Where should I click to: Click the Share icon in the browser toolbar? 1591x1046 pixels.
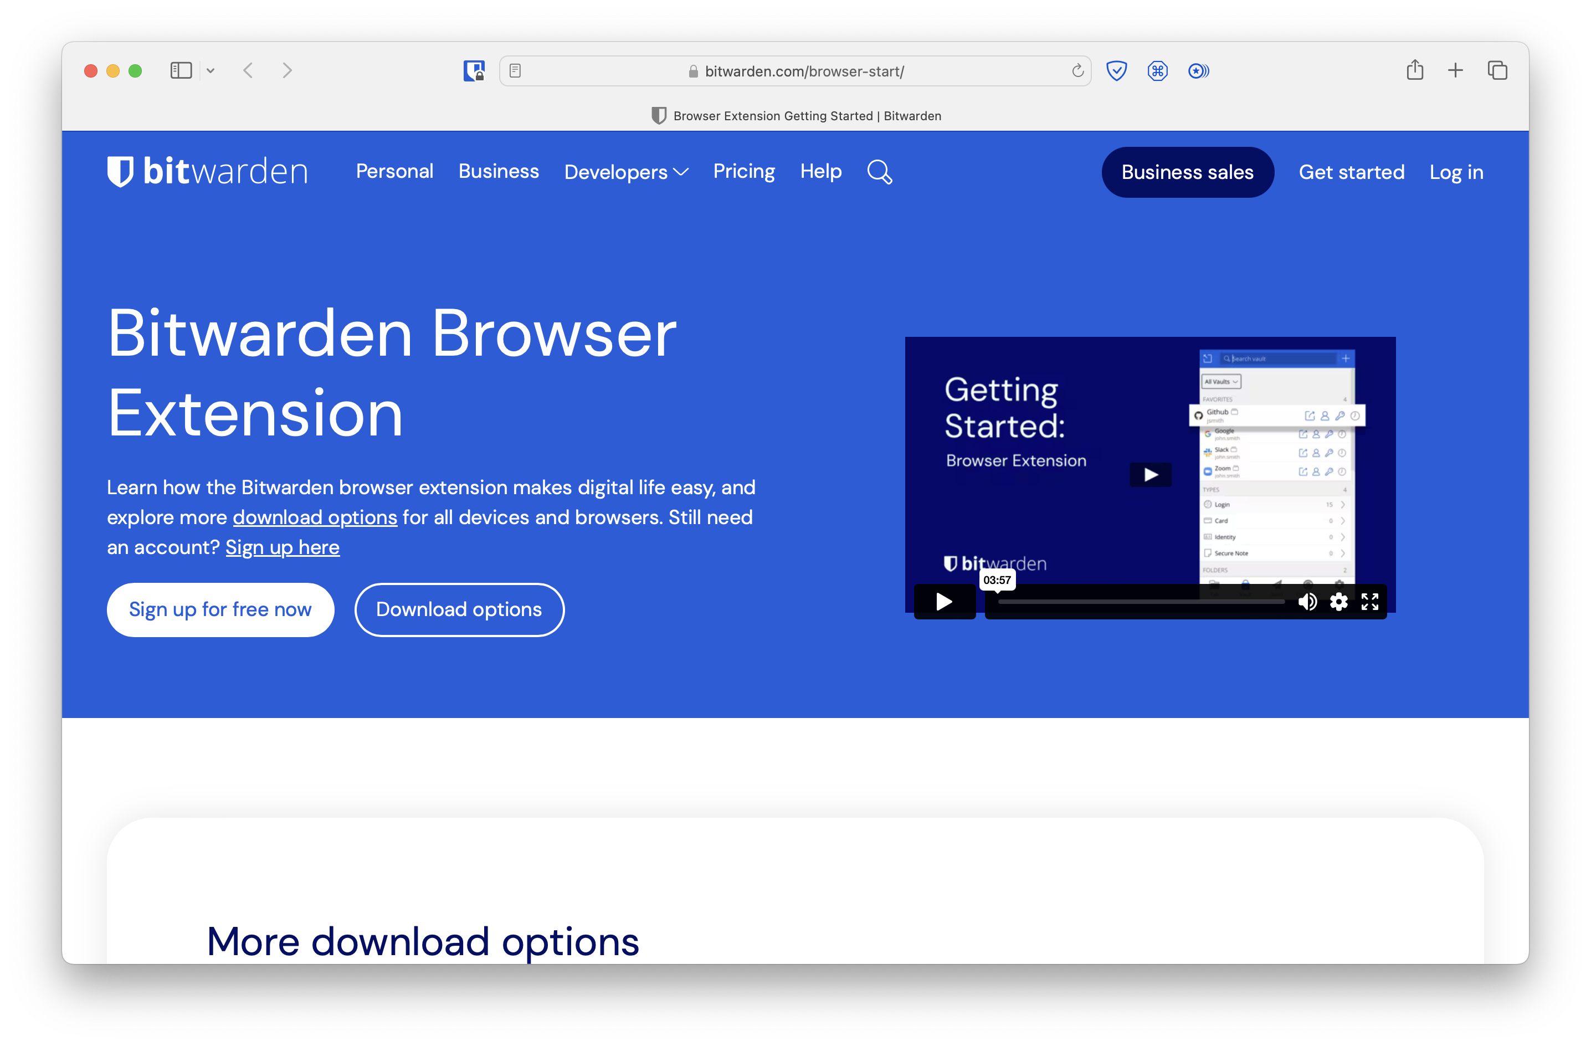(1414, 70)
